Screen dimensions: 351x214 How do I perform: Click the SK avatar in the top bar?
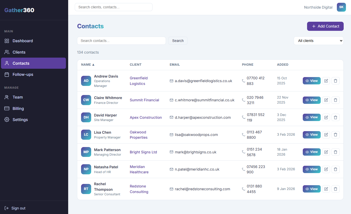pyautogui.click(x=341, y=7)
